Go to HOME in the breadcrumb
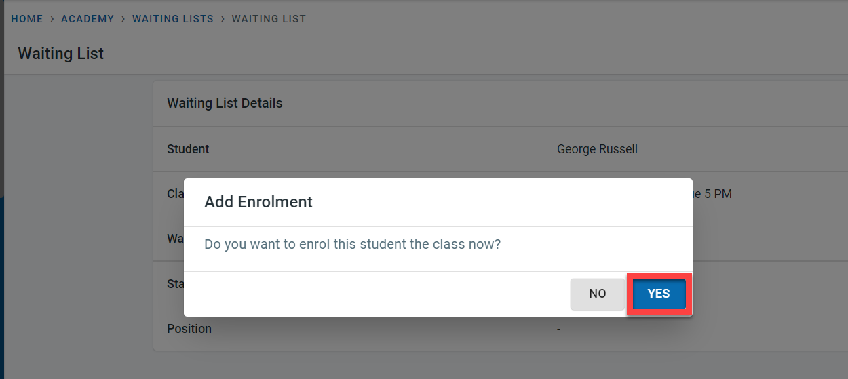 pos(27,19)
